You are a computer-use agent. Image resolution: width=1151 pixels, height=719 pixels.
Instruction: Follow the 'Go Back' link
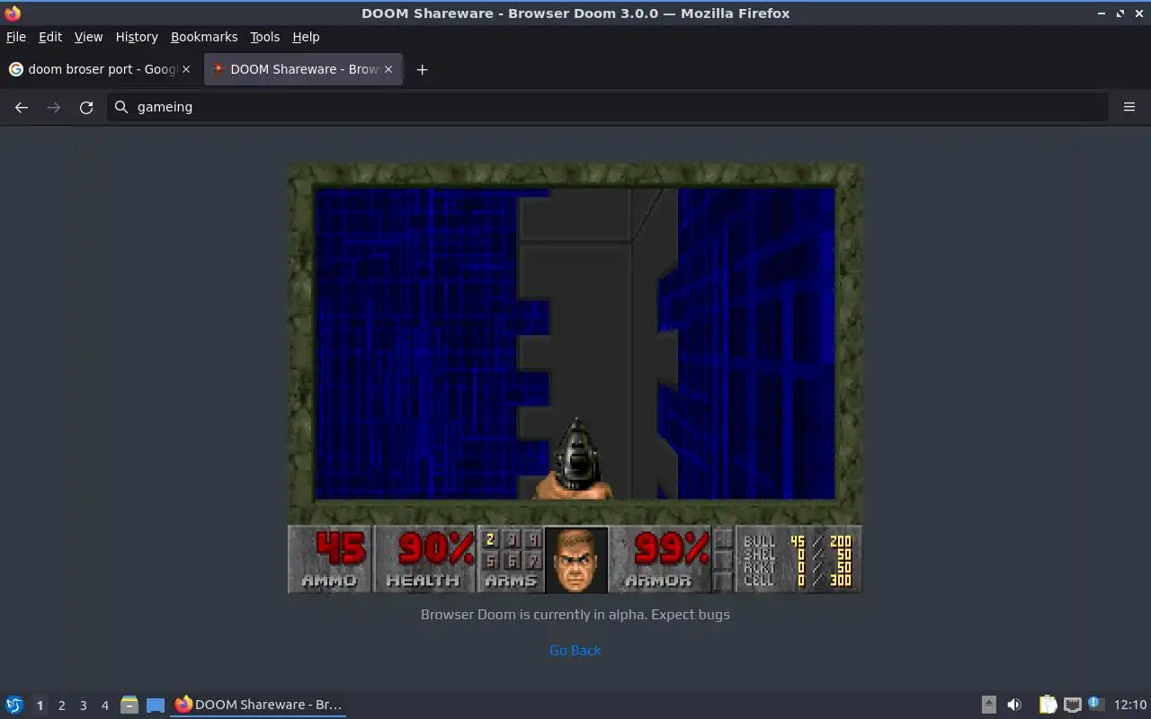575,651
